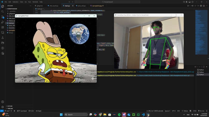Click the new terminal plus icon

pos(195,67)
